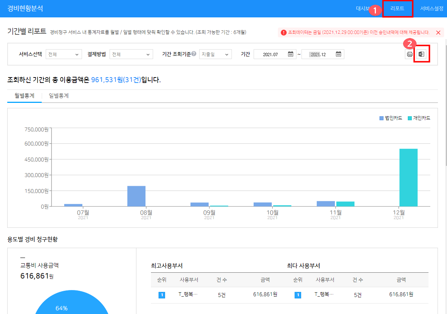Open the 리포트 menu
Viewport: 447px width, 314px height.
[397, 9]
